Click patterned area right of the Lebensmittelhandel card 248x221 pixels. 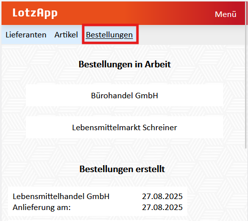[216, 202]
